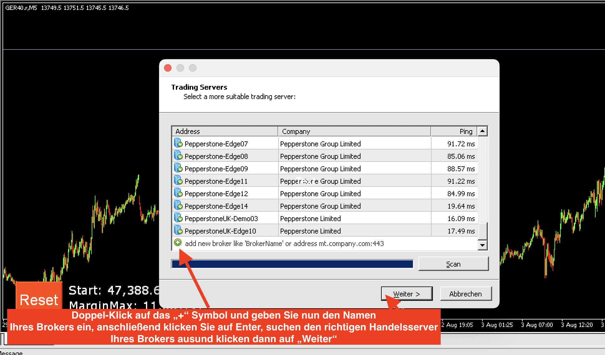Click Pepperstone Group Limited in Edge07 row
The width and height of the screenshot is (605, 355).
[320, 144]
